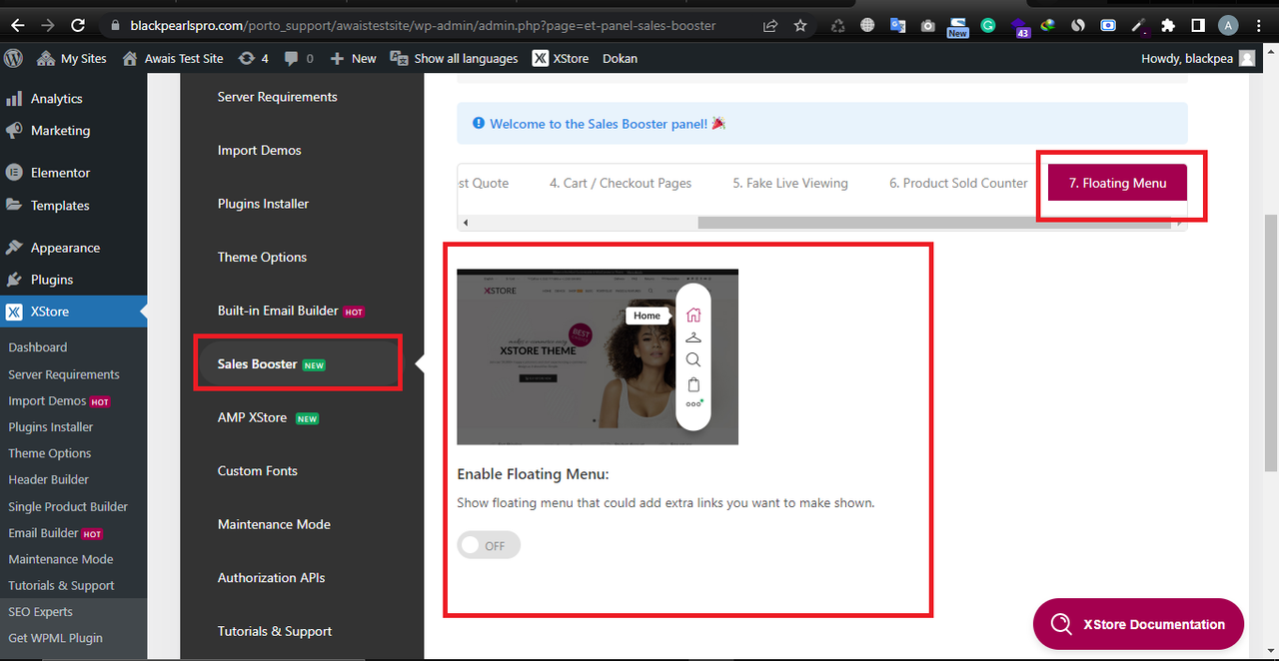Click the tab scrollbar right arrow

tap(1179, 223)
